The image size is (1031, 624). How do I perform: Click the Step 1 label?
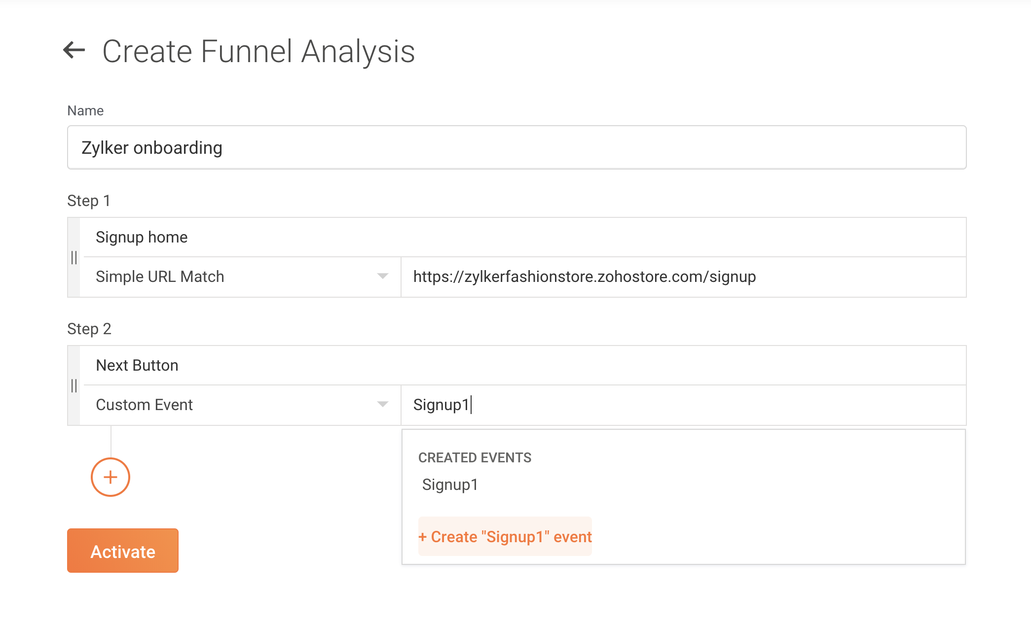pyautogui.click(x=89, y=201)
